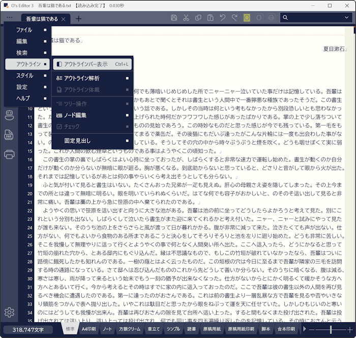Click the printer icon in the left sidebar
The image size is (356, 338).
coord(9,154)
